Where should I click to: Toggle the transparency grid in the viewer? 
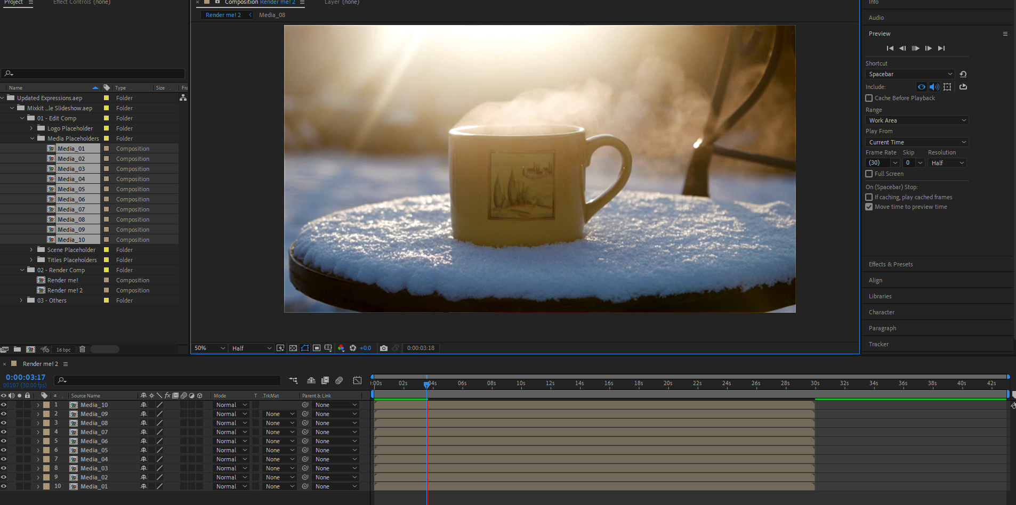pyautogui.click(x=293, y=348)
